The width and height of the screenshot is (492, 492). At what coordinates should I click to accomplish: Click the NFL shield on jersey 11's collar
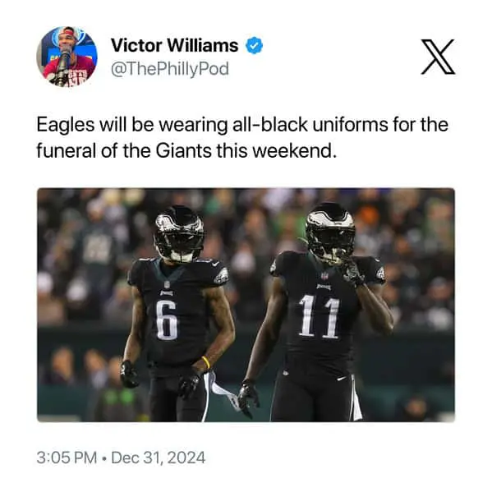323,276
